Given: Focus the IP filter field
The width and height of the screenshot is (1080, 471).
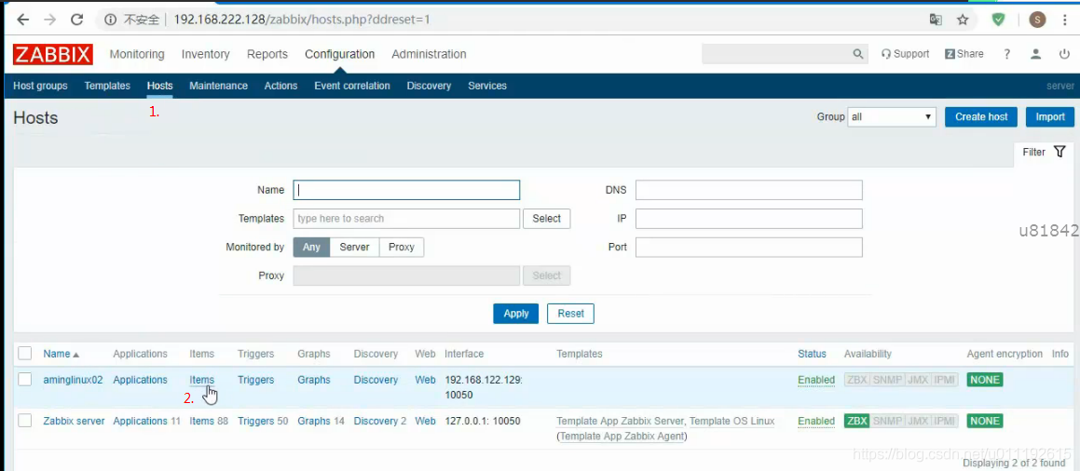Looking at the screenshot, I should 748,219.
